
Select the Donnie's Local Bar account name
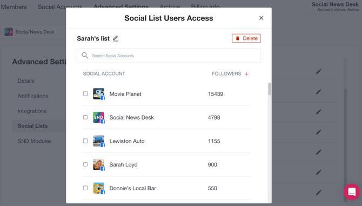[x=132, y=188]
